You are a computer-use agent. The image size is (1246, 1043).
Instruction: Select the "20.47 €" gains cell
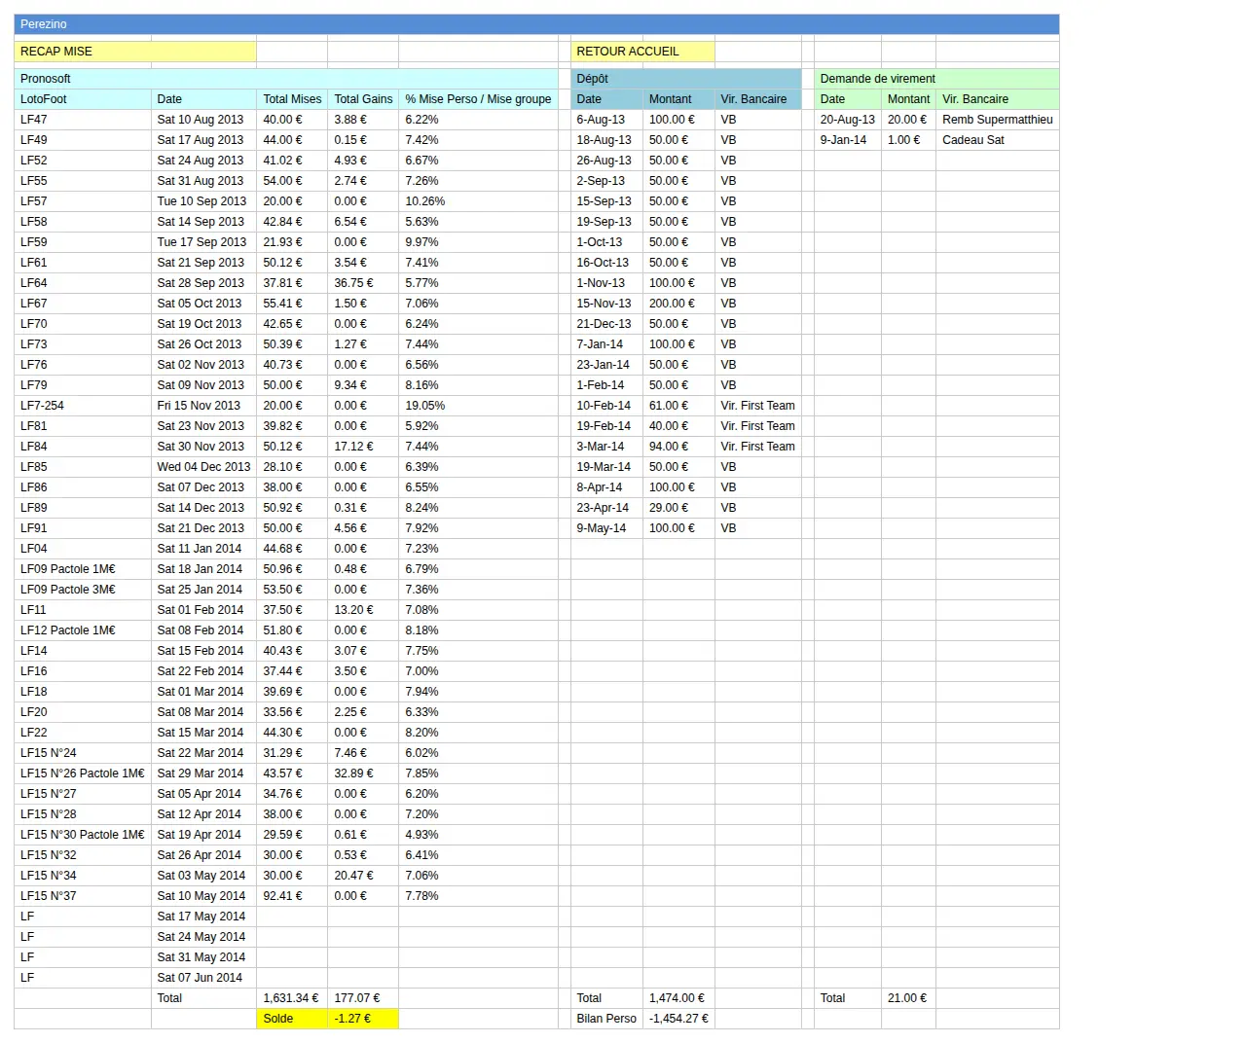[x=363, y=876]
